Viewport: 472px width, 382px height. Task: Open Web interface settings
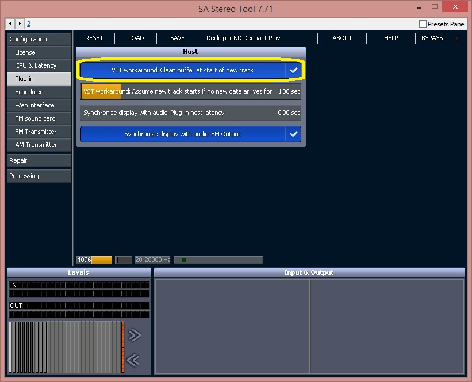coord(39,105)
